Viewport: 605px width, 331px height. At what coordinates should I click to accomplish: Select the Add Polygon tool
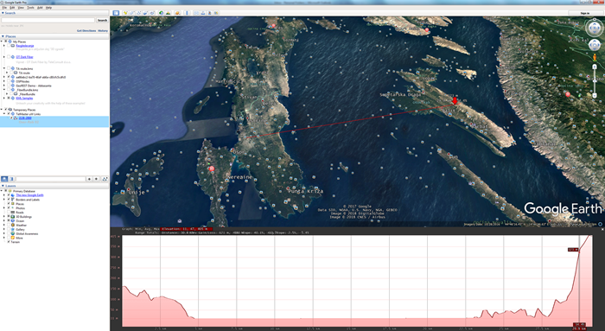[x=132, y=13]
